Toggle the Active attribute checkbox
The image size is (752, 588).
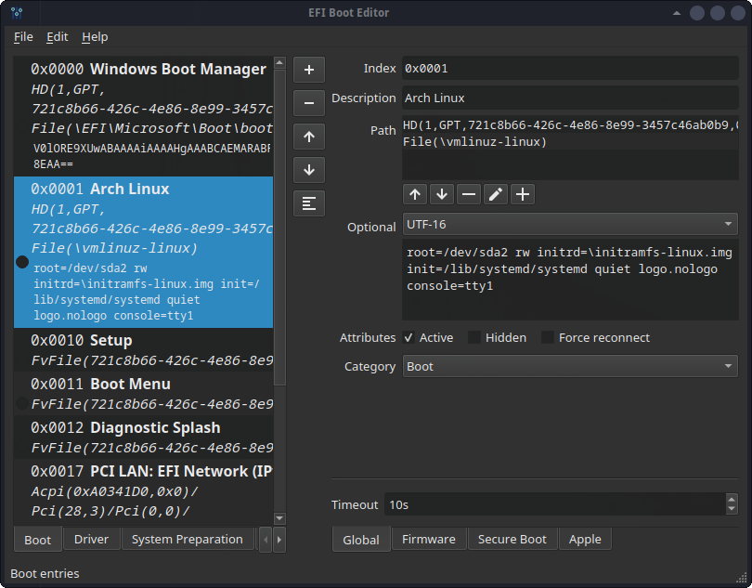point(408,338)
